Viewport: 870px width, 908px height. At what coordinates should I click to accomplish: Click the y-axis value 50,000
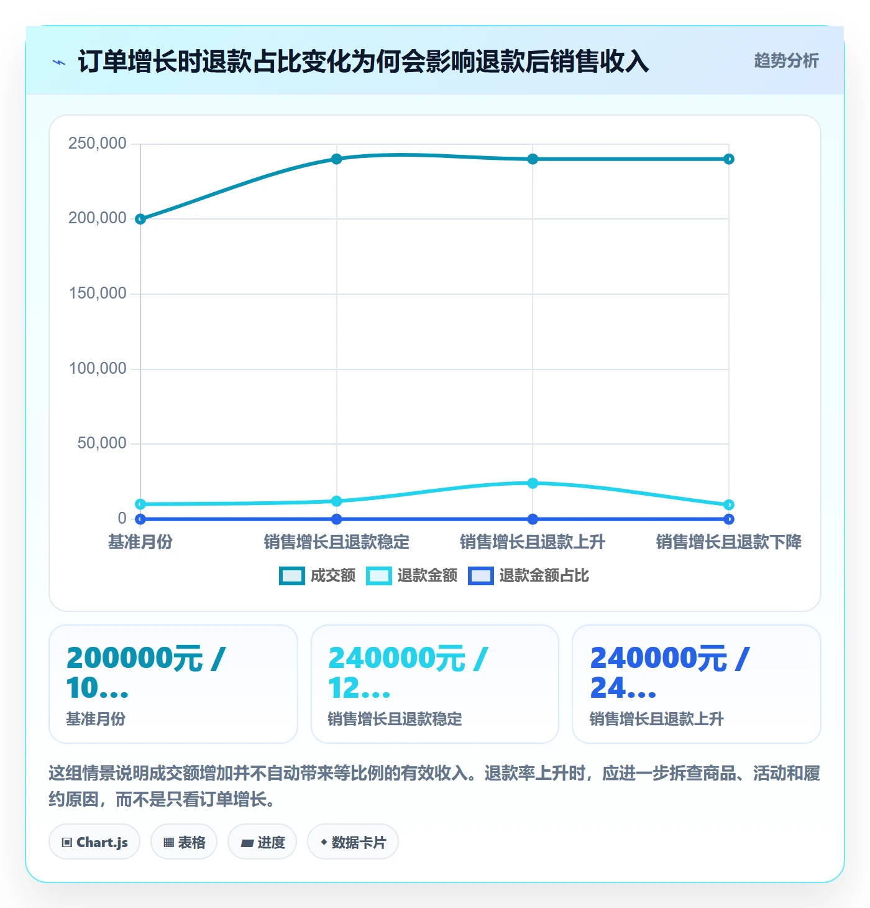pos(102,443)
